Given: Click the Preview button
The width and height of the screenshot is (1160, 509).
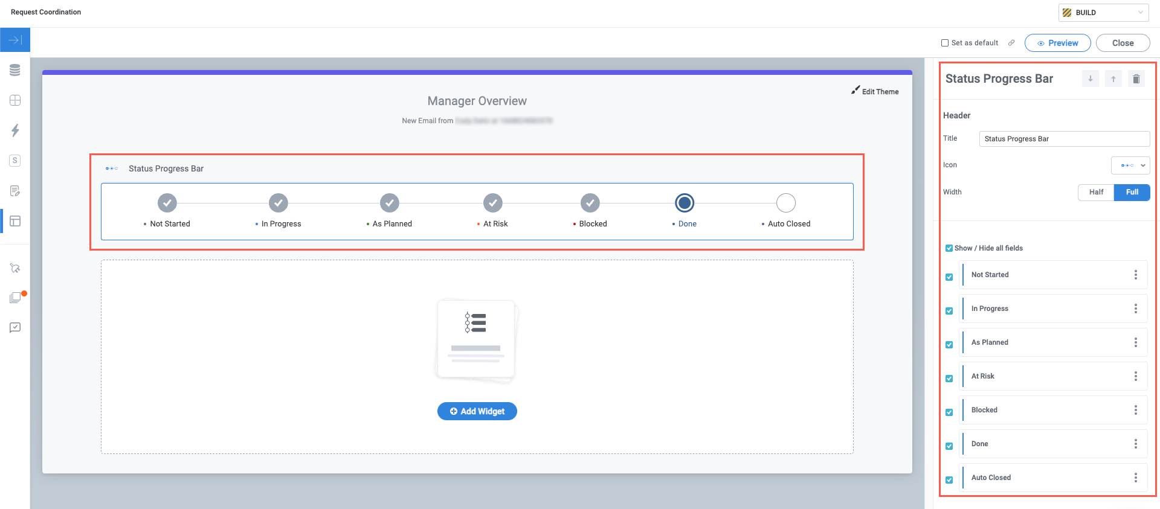Looking at the screenshot, I should point(1057,43).
